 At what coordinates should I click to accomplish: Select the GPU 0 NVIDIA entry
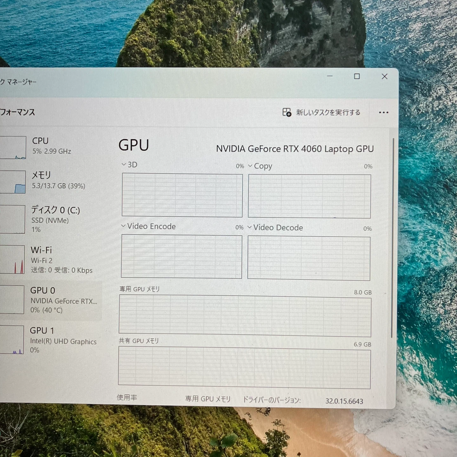(51, 300)
